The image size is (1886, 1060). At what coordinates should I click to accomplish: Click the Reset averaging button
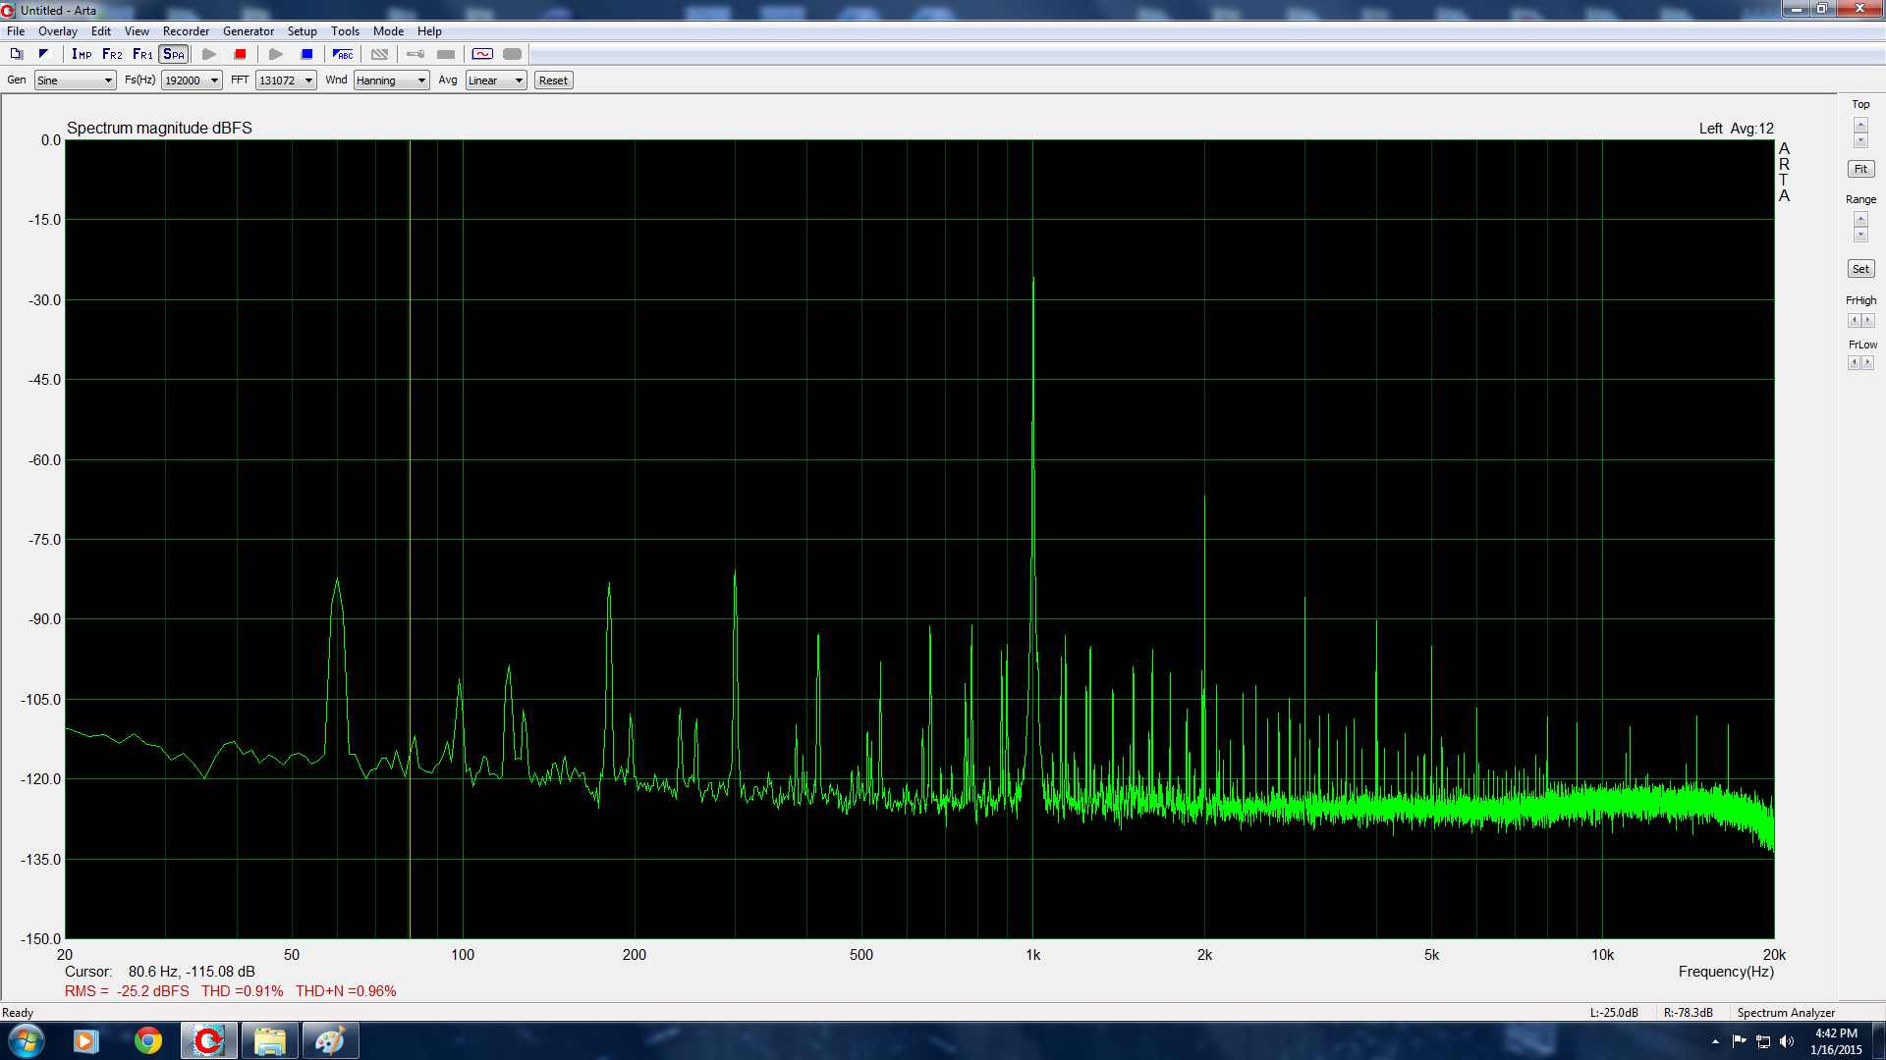point(553,80)
